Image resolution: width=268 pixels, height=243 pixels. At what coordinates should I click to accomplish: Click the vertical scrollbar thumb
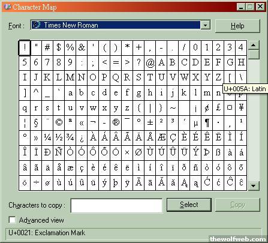click(254, 55)
